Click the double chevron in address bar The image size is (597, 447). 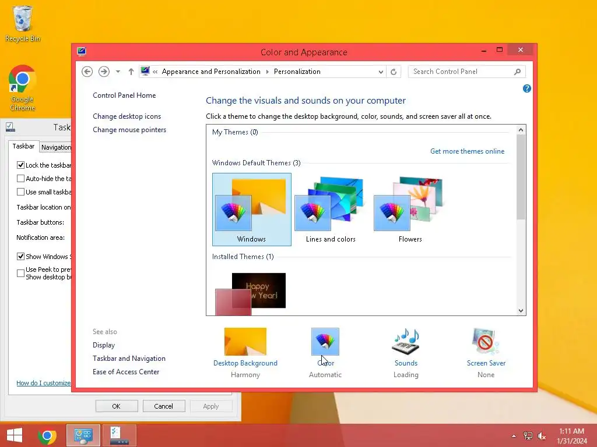click(x=155, y=72)
